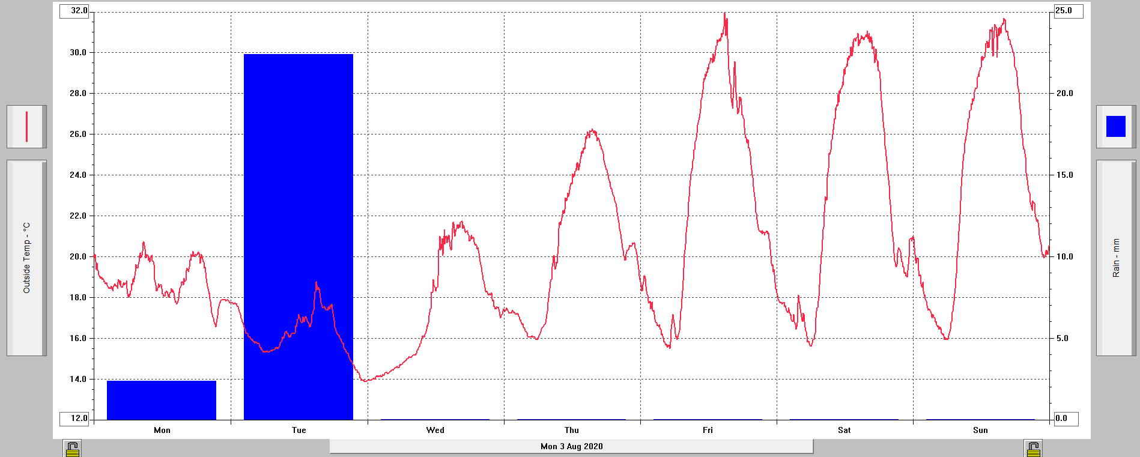
Task: Click the red line style button
Action: click(26, 127)
